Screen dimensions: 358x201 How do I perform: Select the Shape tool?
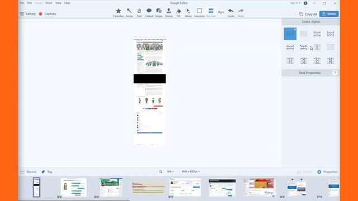pos(159,12)
